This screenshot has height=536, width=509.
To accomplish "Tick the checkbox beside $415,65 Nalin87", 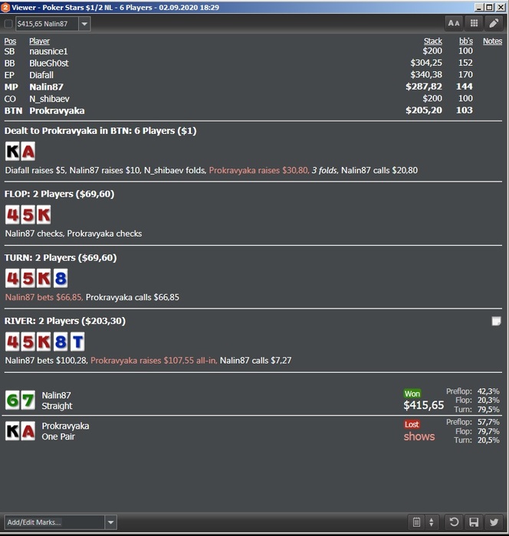I will [8, 24].
